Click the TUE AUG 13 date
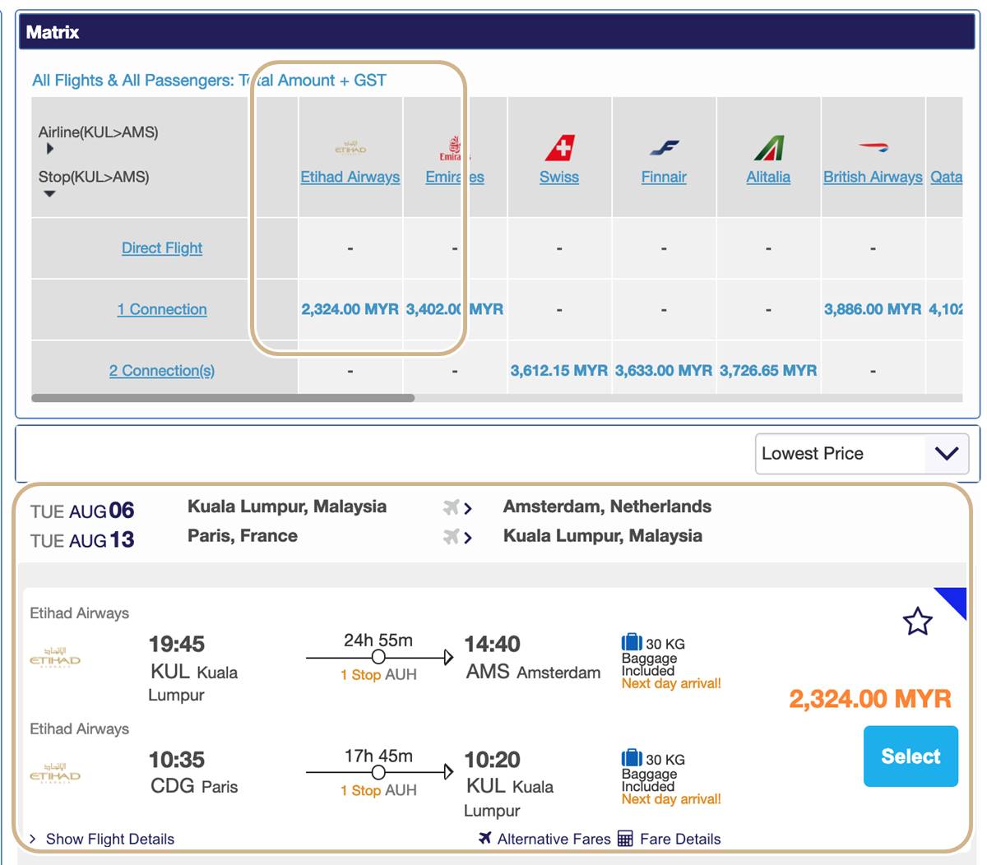Viewport: 987px width, 865px height. click(82, 540)
